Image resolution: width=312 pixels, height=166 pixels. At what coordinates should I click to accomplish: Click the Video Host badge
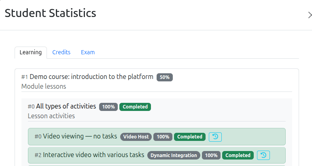tap(136, 137)
